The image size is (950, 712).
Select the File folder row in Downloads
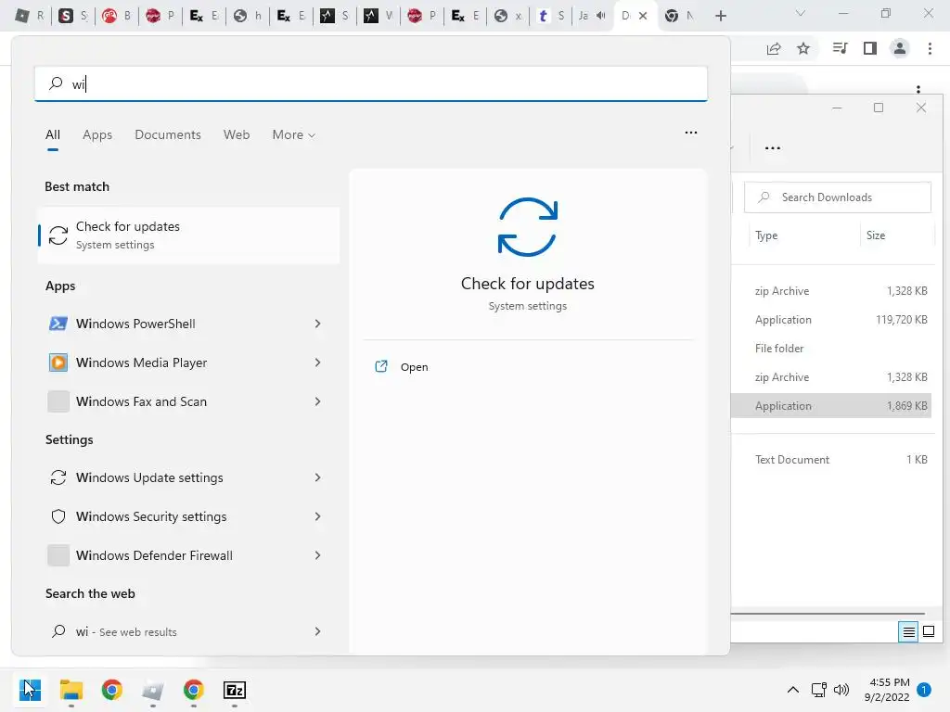tap(831, 349)
